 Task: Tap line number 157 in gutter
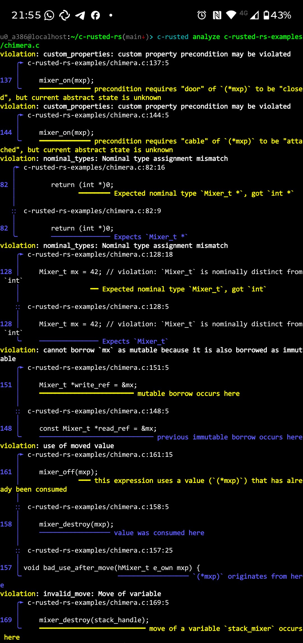[6, 568]
